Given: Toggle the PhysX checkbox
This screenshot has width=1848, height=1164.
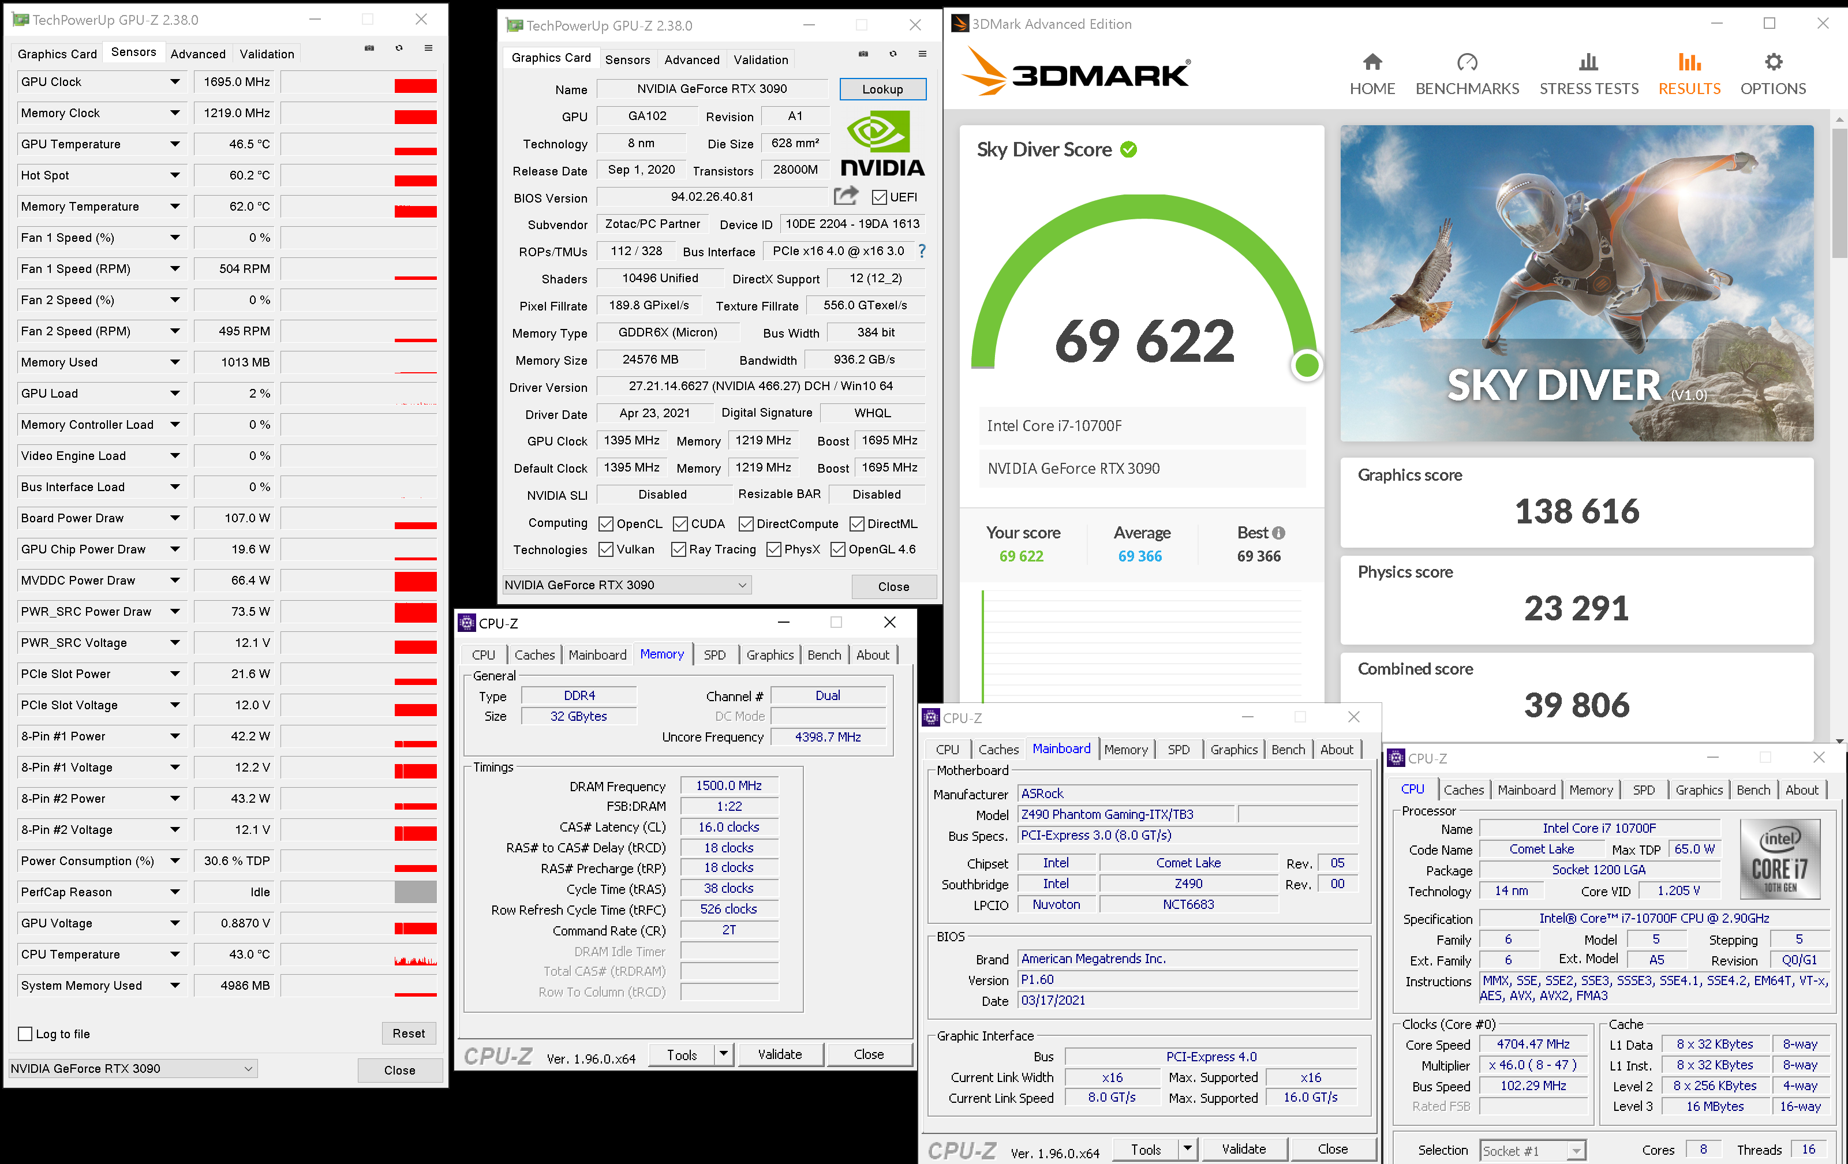Looking at the screenshot, I should coord(773,549).
